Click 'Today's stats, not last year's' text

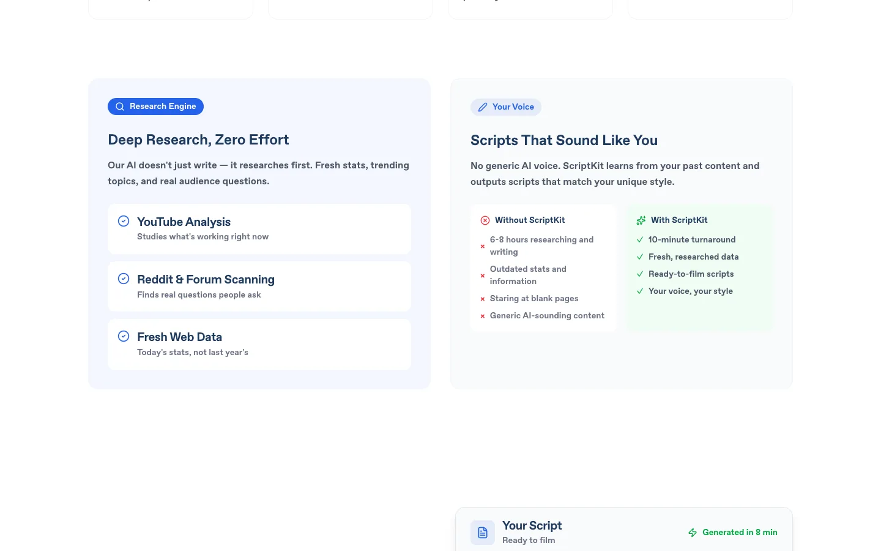pos(193,352)
